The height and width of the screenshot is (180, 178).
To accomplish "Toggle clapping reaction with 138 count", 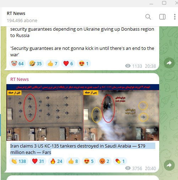I will [x=19, y=161].
